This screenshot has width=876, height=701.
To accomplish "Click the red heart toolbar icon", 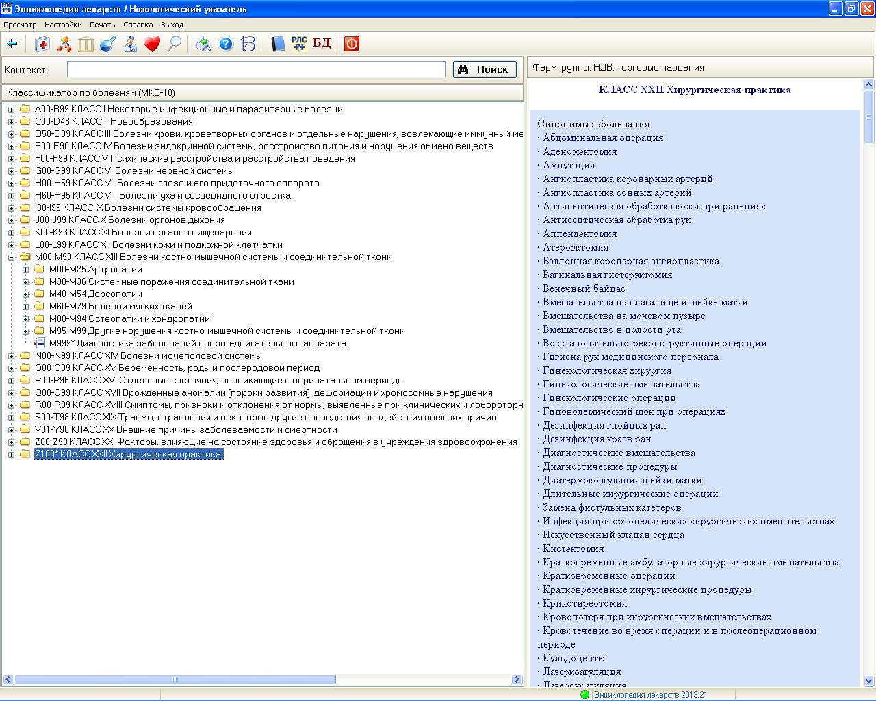I will click(x=152, y=44).
